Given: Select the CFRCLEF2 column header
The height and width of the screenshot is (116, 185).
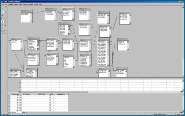Looking at the screenshot, I should point(42,94).
